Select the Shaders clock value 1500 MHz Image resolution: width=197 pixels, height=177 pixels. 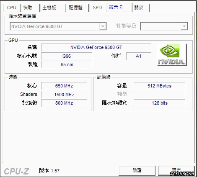(x=64, y=95)
